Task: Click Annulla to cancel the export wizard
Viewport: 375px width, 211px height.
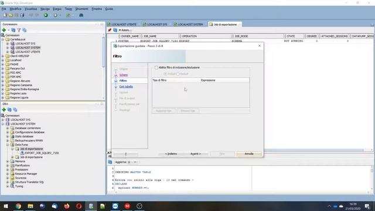Action: pyautogui.click(x=248, y=154)
